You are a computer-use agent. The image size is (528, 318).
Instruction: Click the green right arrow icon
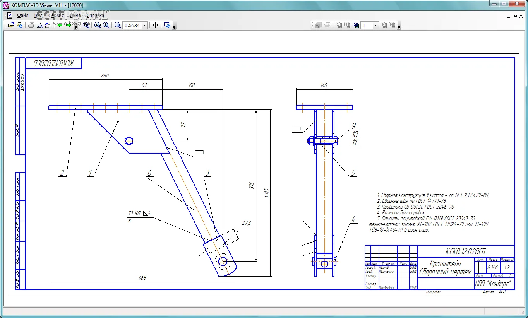coord(69,25)
